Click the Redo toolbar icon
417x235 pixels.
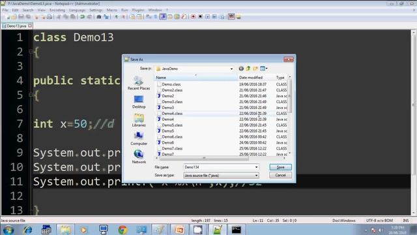(89, 17)
